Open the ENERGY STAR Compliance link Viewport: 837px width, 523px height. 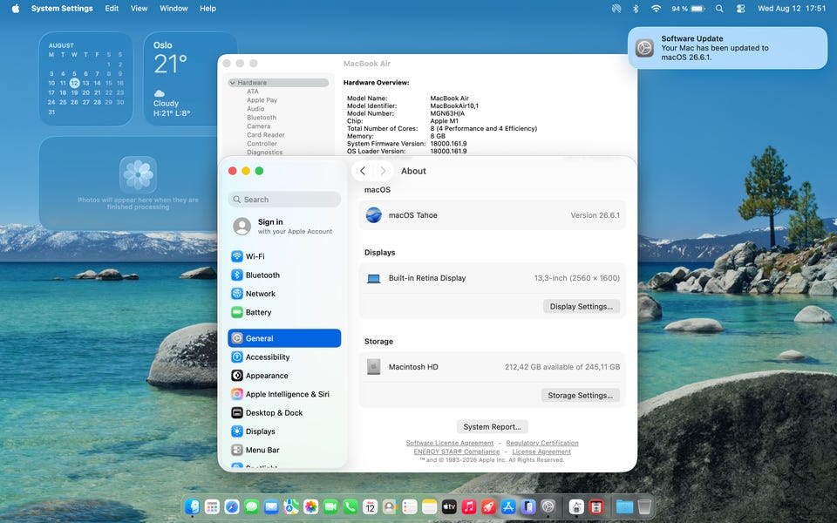tap(456, 452)
